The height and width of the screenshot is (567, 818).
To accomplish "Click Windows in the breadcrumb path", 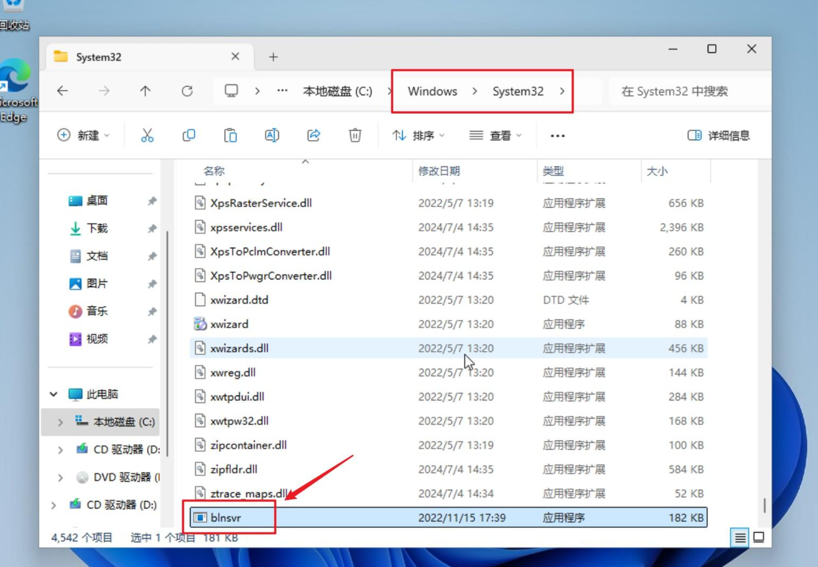I will point(432,91).
